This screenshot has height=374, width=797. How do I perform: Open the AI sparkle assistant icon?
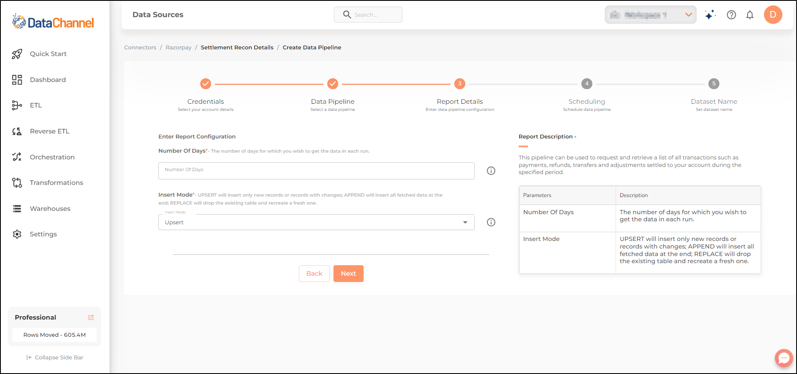(x=710, y=15)
